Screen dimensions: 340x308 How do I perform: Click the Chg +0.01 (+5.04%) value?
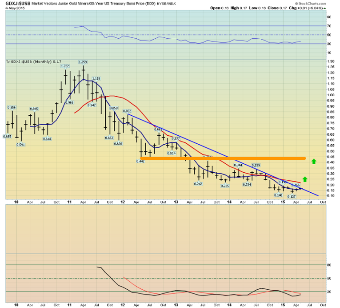pos(306,8)
